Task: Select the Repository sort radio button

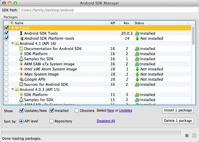Action: tap(51, 121)
